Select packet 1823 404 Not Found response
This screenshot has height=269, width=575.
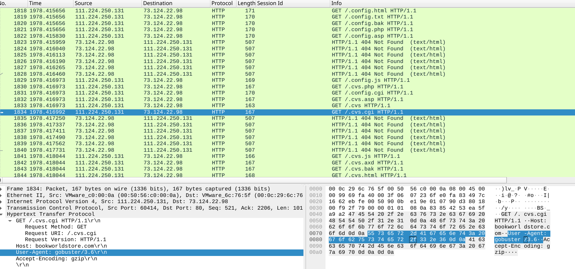217,42
